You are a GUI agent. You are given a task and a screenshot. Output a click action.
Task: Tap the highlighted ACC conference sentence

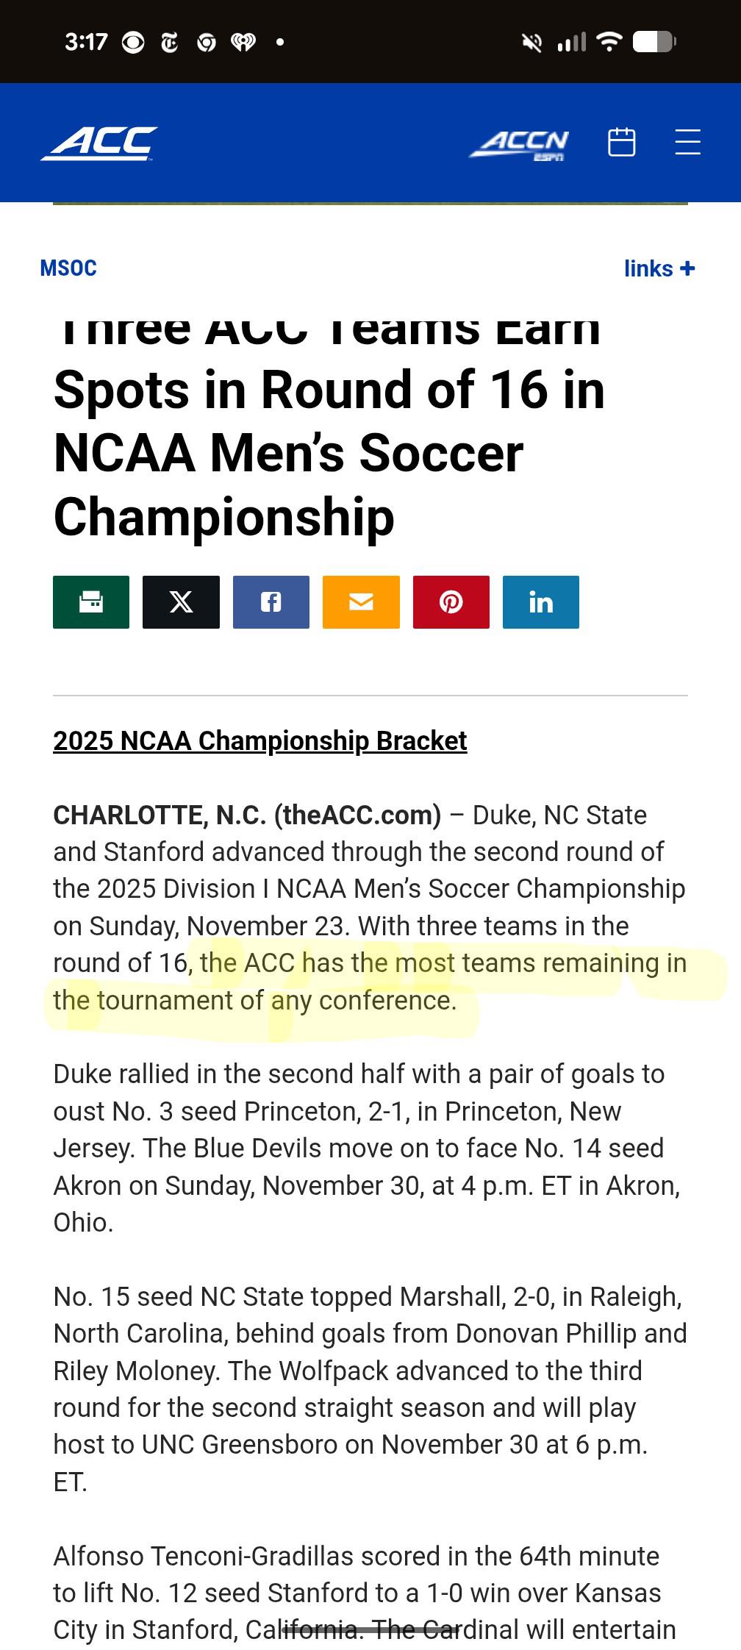[x=368, y=982]
